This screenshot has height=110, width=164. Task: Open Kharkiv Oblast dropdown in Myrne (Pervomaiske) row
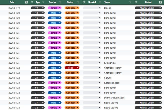click(148, 98)
